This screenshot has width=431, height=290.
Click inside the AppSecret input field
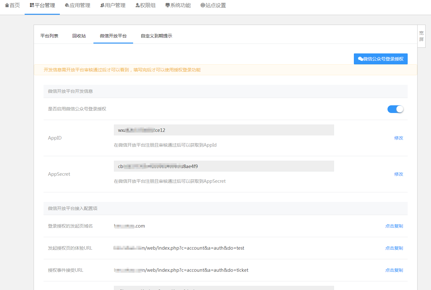pyautogui.click(x=223, y=166)
